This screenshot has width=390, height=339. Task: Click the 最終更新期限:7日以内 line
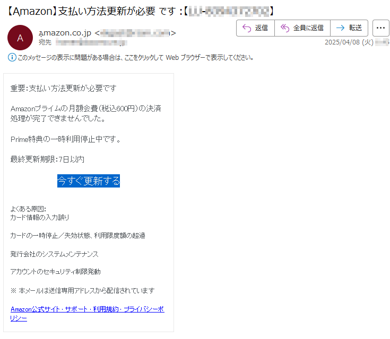[47, 159]
